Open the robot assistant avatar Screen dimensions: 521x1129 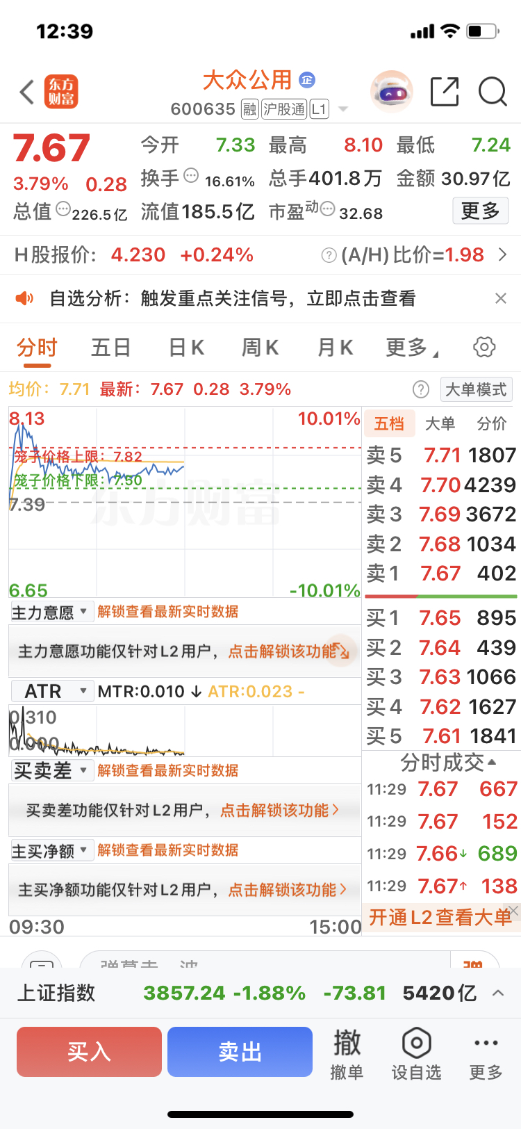coord(392,91)
